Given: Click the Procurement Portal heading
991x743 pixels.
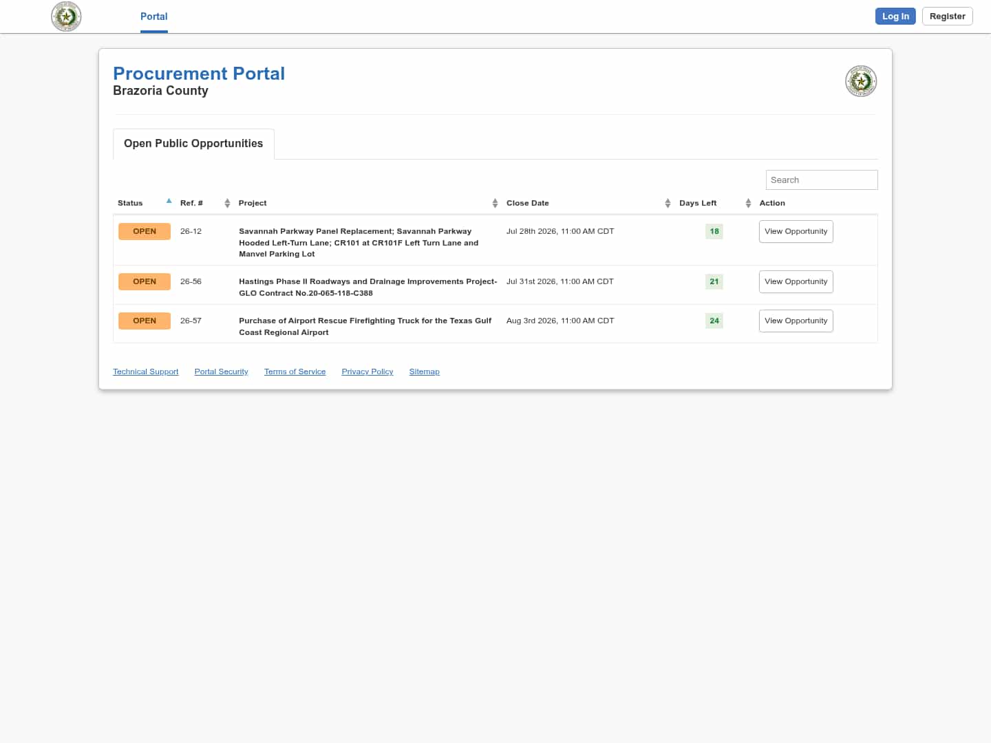Looking at the screenshot, I should coord(199,74).
